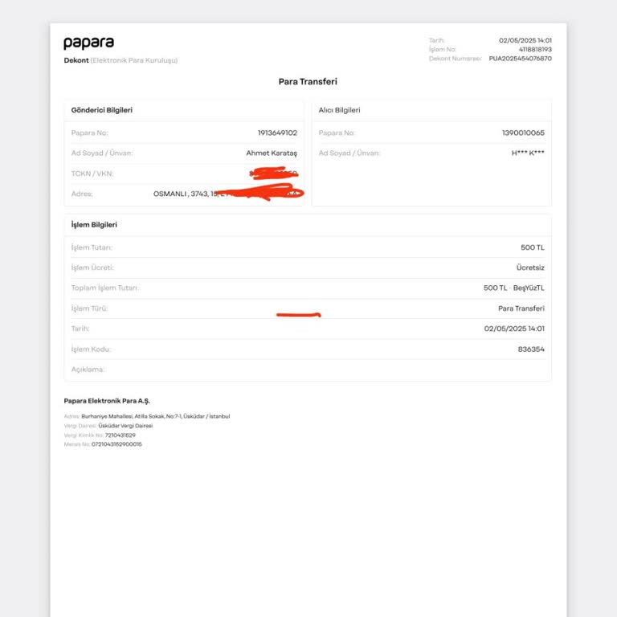
Task: Select the Ücretsiz fee value
Action: [x=530, y=268]
